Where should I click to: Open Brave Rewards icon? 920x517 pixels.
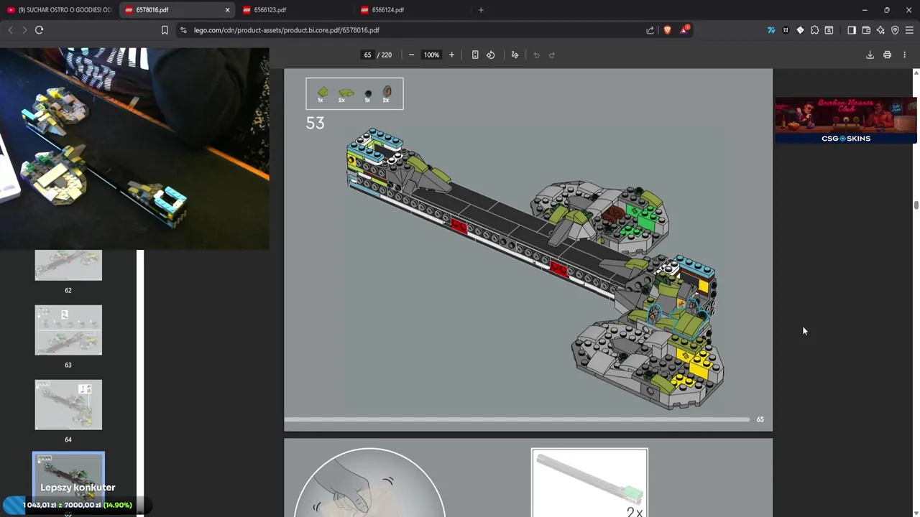(x=685, y=29)
